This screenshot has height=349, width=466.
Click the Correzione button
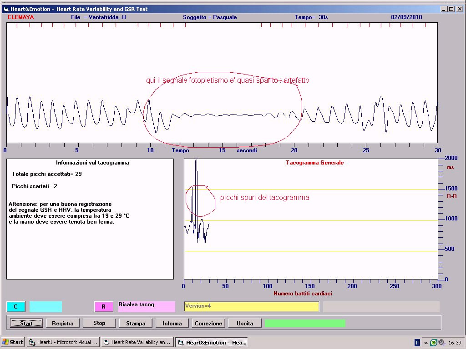[x=208, y=323]
